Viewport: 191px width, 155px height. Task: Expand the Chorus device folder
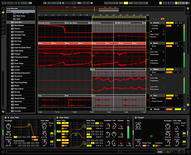(10, 28)
